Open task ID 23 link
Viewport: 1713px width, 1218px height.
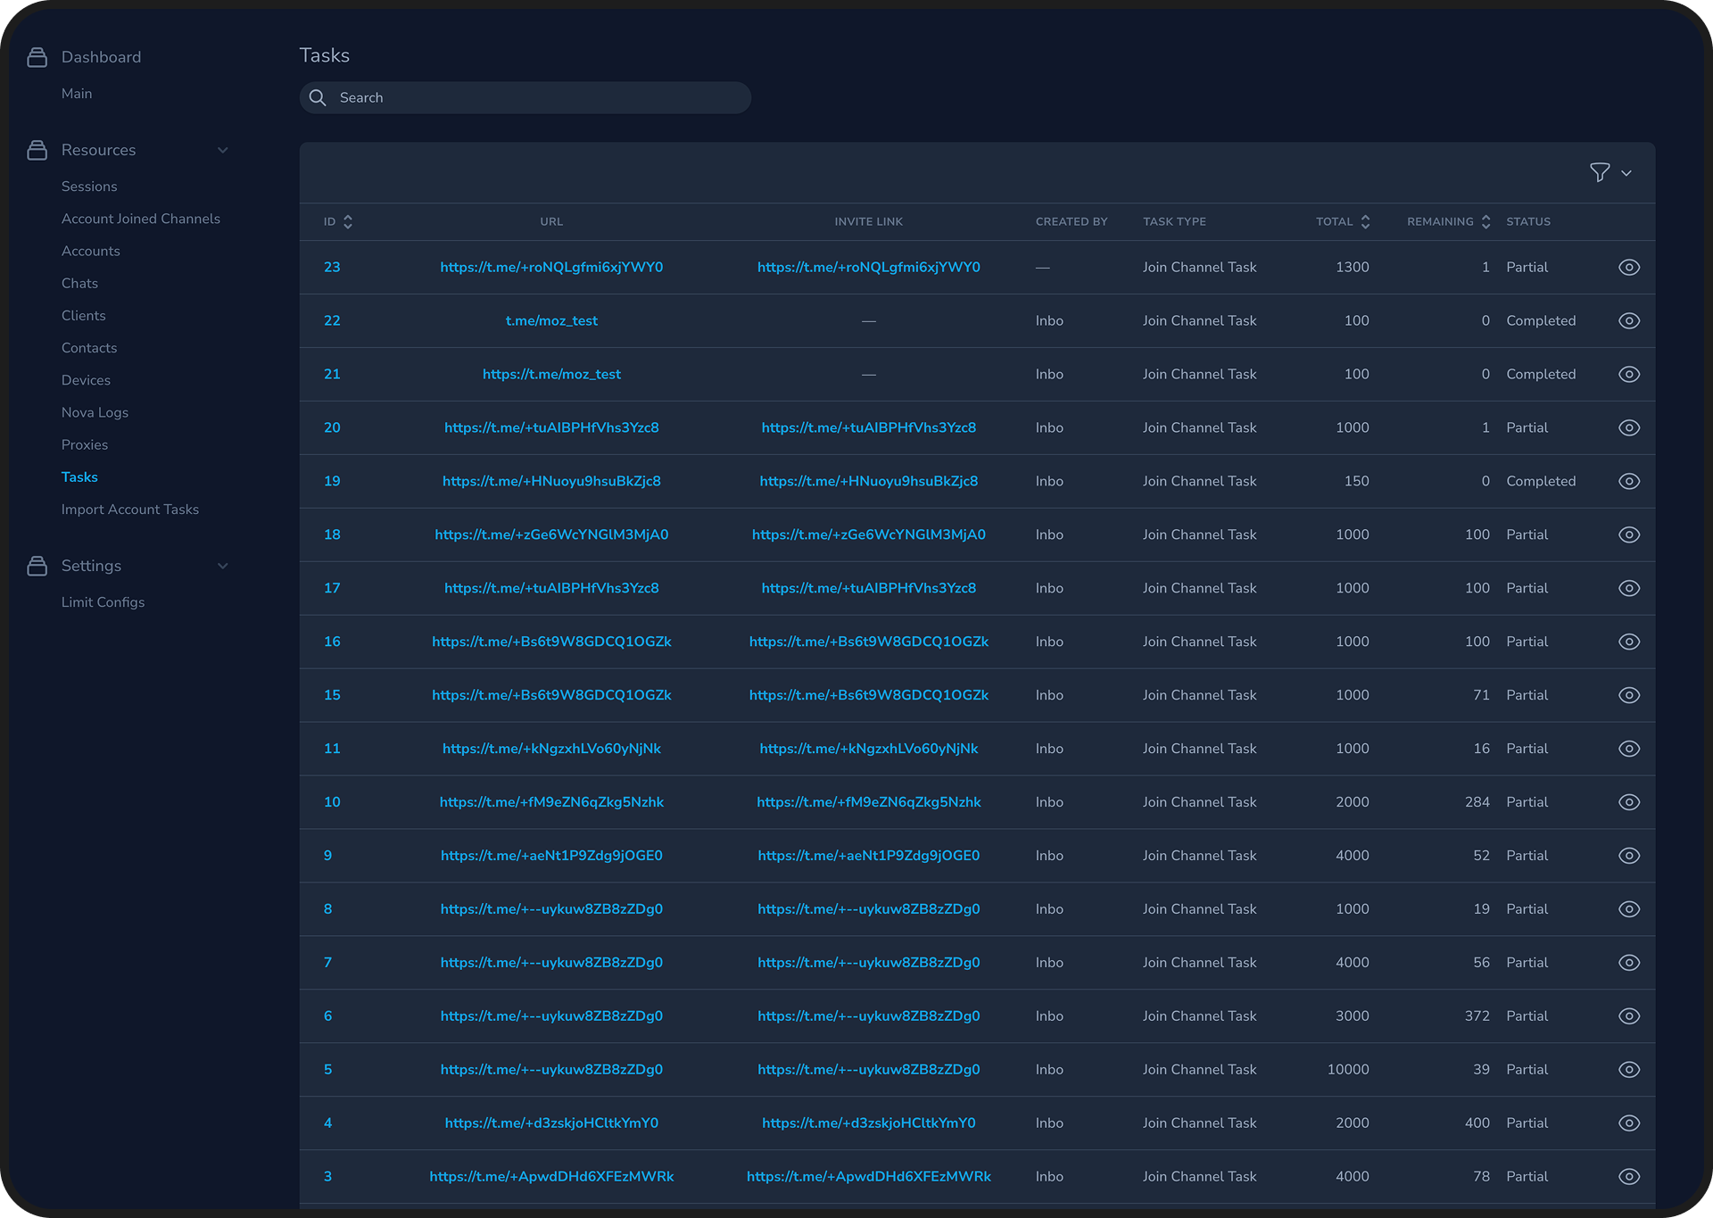[x=332, y=268]
